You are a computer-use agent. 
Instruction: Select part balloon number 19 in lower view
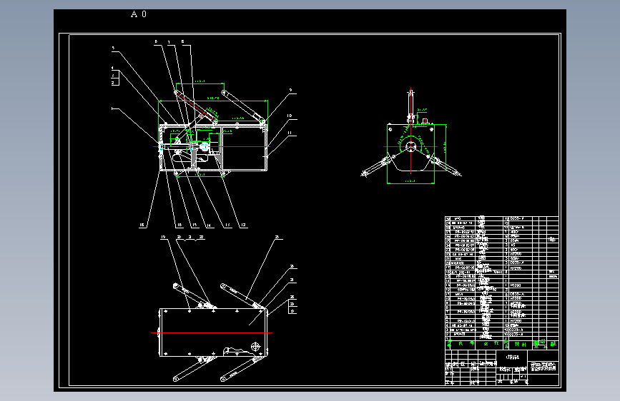click(x=163, y=237)
